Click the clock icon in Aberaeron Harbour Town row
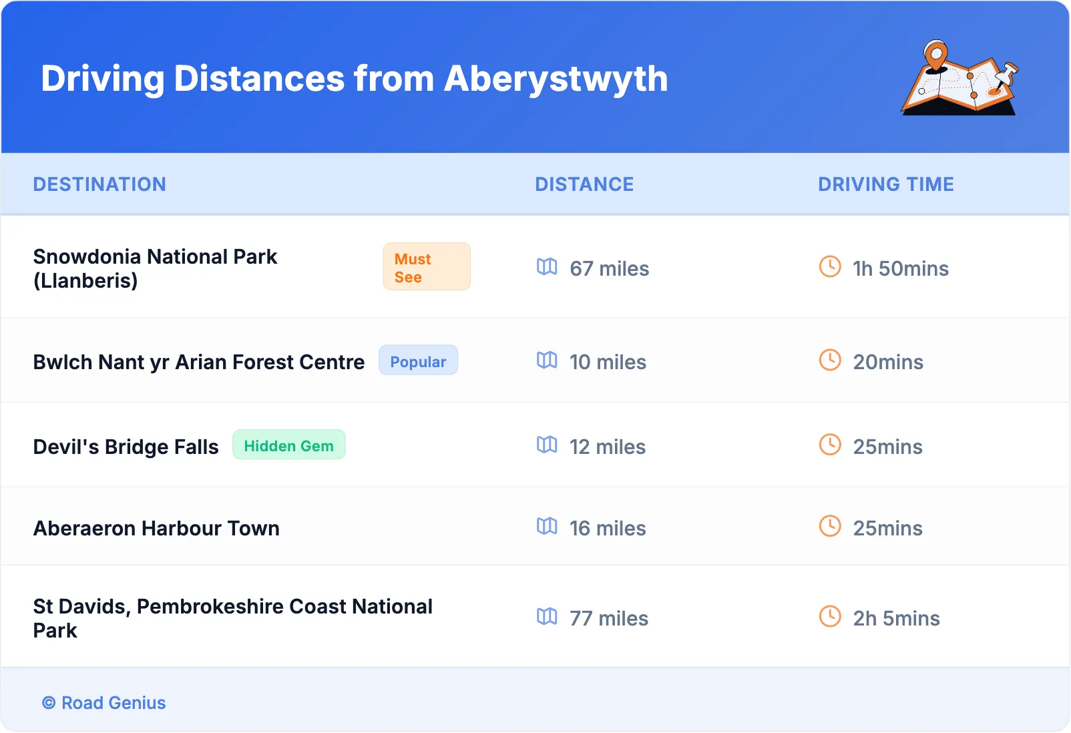Viewport: 1071px width, 733px height. pyautogui.click(x=830, y=527)
